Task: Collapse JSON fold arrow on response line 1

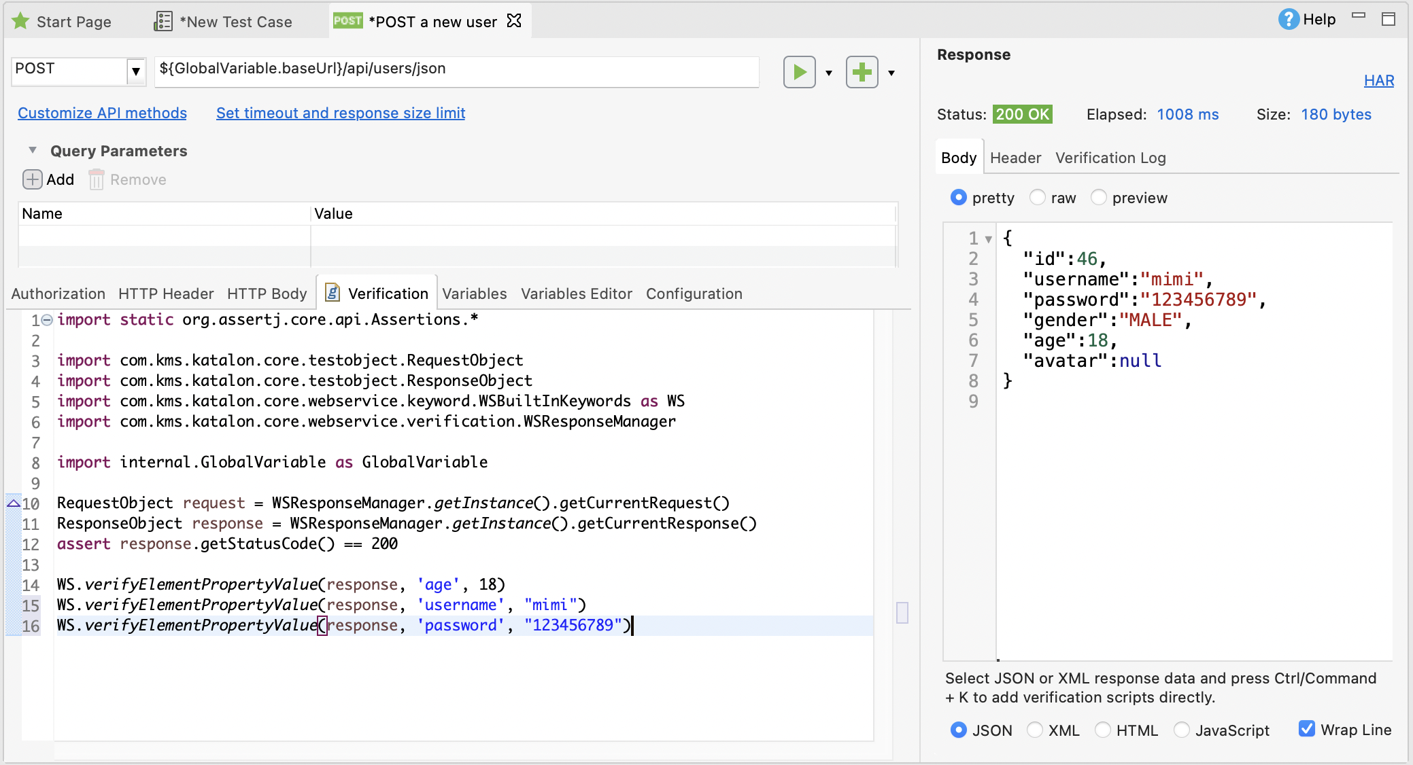Action: point(989,239)
